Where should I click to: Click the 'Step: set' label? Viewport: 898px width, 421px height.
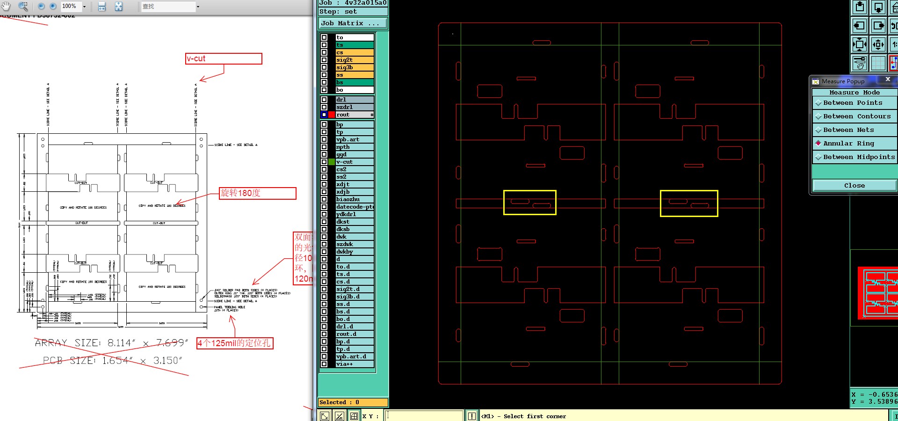[x=353, y=12]
